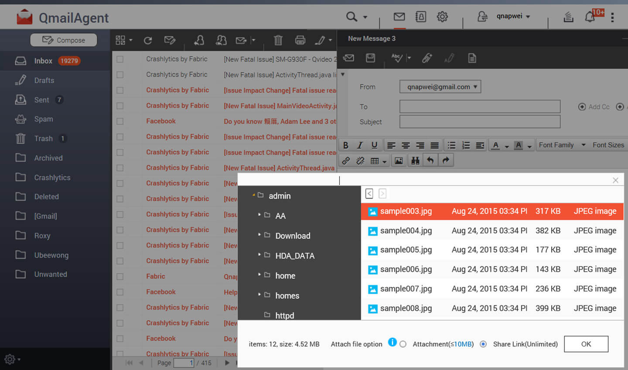Click the mail envelope icon in header

[x=399, y=17]
